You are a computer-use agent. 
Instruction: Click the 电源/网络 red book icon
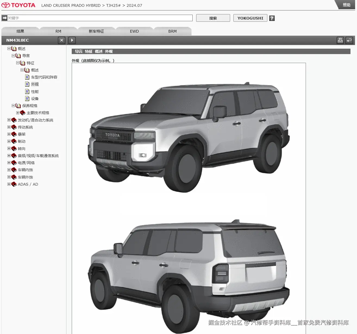coord(14,163)
